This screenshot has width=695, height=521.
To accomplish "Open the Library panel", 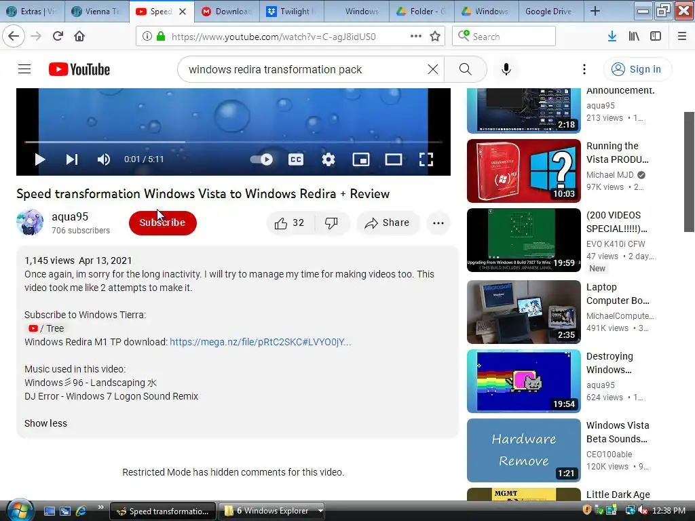I will click(x=634, y=37).
